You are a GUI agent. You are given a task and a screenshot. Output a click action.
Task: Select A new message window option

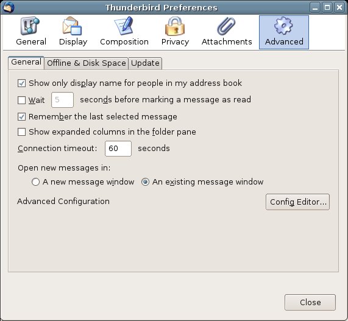click(x=35, y=182)
